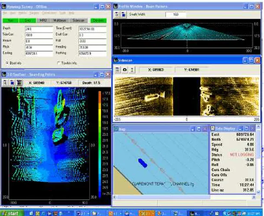Click the camera snapshot icon in Sidescan toolbar

click(x=125, y=70)
